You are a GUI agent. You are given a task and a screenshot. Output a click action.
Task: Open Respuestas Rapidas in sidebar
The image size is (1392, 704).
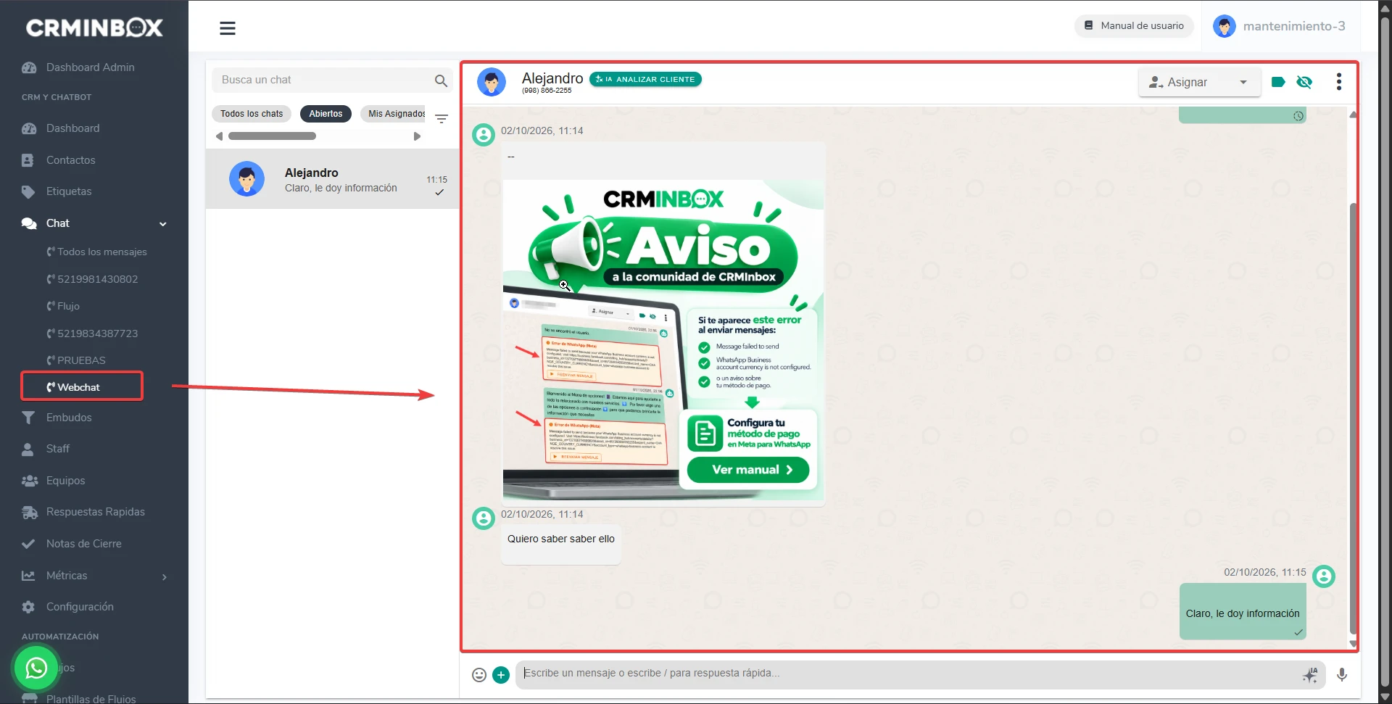point(83,512)
